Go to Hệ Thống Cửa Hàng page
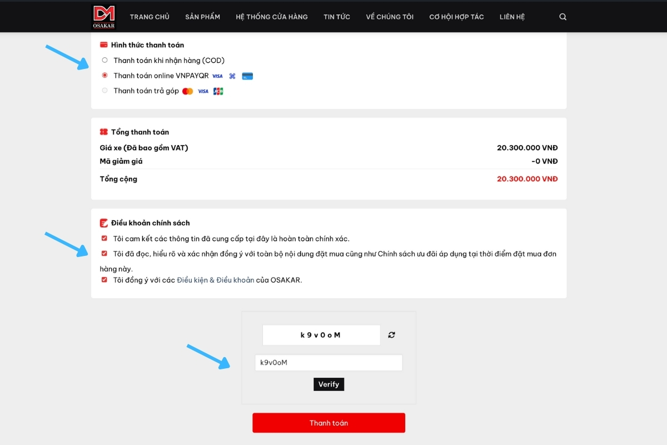This screenshot has width=667, height=445. point(271,17)
